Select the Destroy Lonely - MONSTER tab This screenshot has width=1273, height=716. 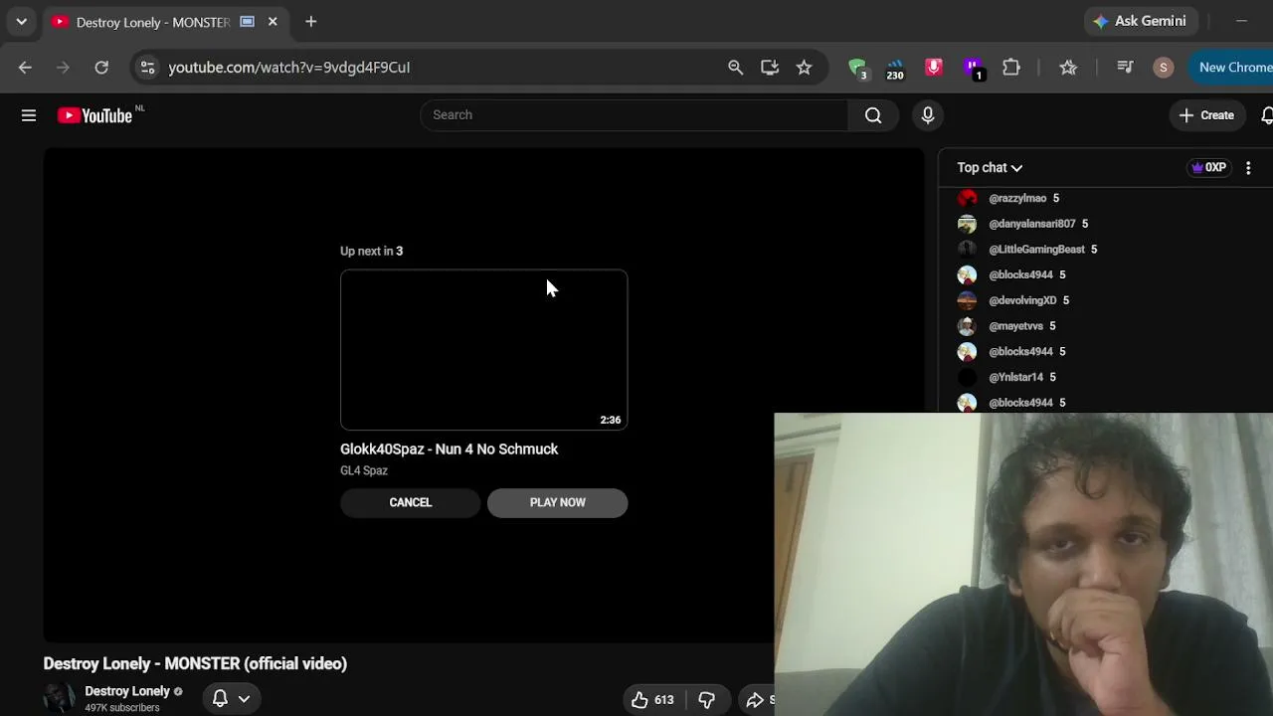(152, 22)
